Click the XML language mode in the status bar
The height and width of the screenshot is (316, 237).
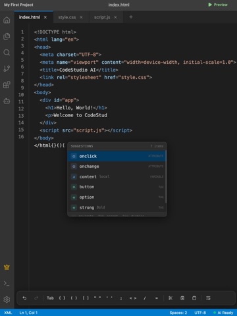[8, 313]
